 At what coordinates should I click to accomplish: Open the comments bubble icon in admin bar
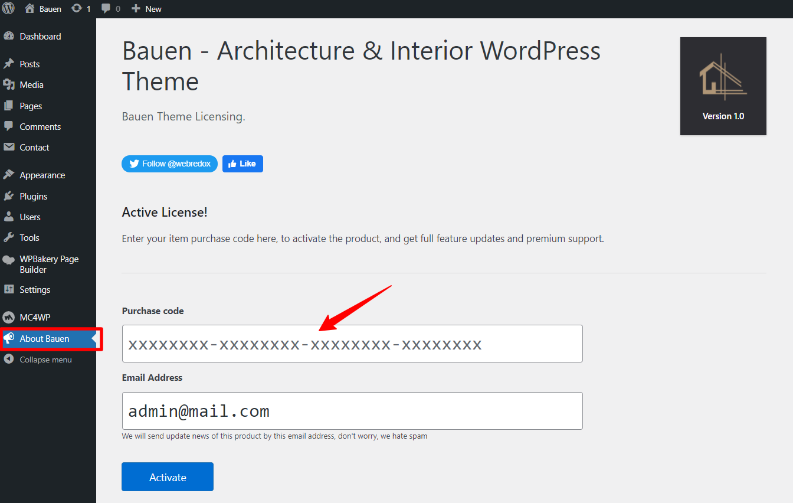pyautogui.click(x=106, y=9)
